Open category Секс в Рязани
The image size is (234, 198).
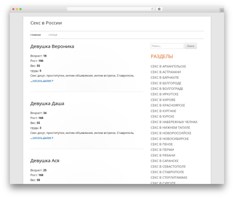click(163, 155)
